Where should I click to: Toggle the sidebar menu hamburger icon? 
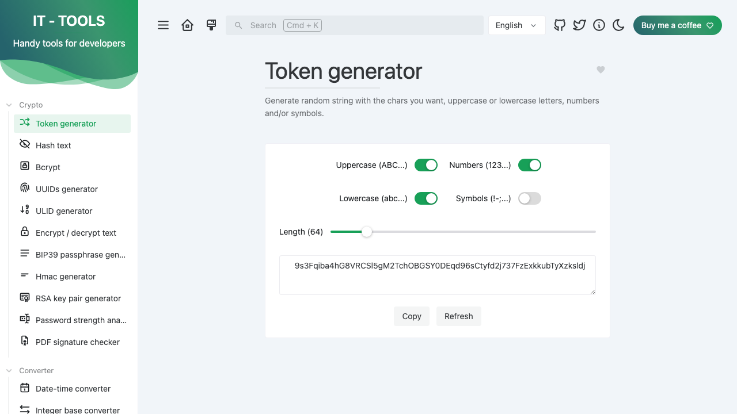tap(164, 25)
